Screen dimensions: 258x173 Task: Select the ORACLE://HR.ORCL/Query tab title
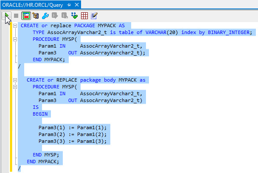click(x=33, y=5)
